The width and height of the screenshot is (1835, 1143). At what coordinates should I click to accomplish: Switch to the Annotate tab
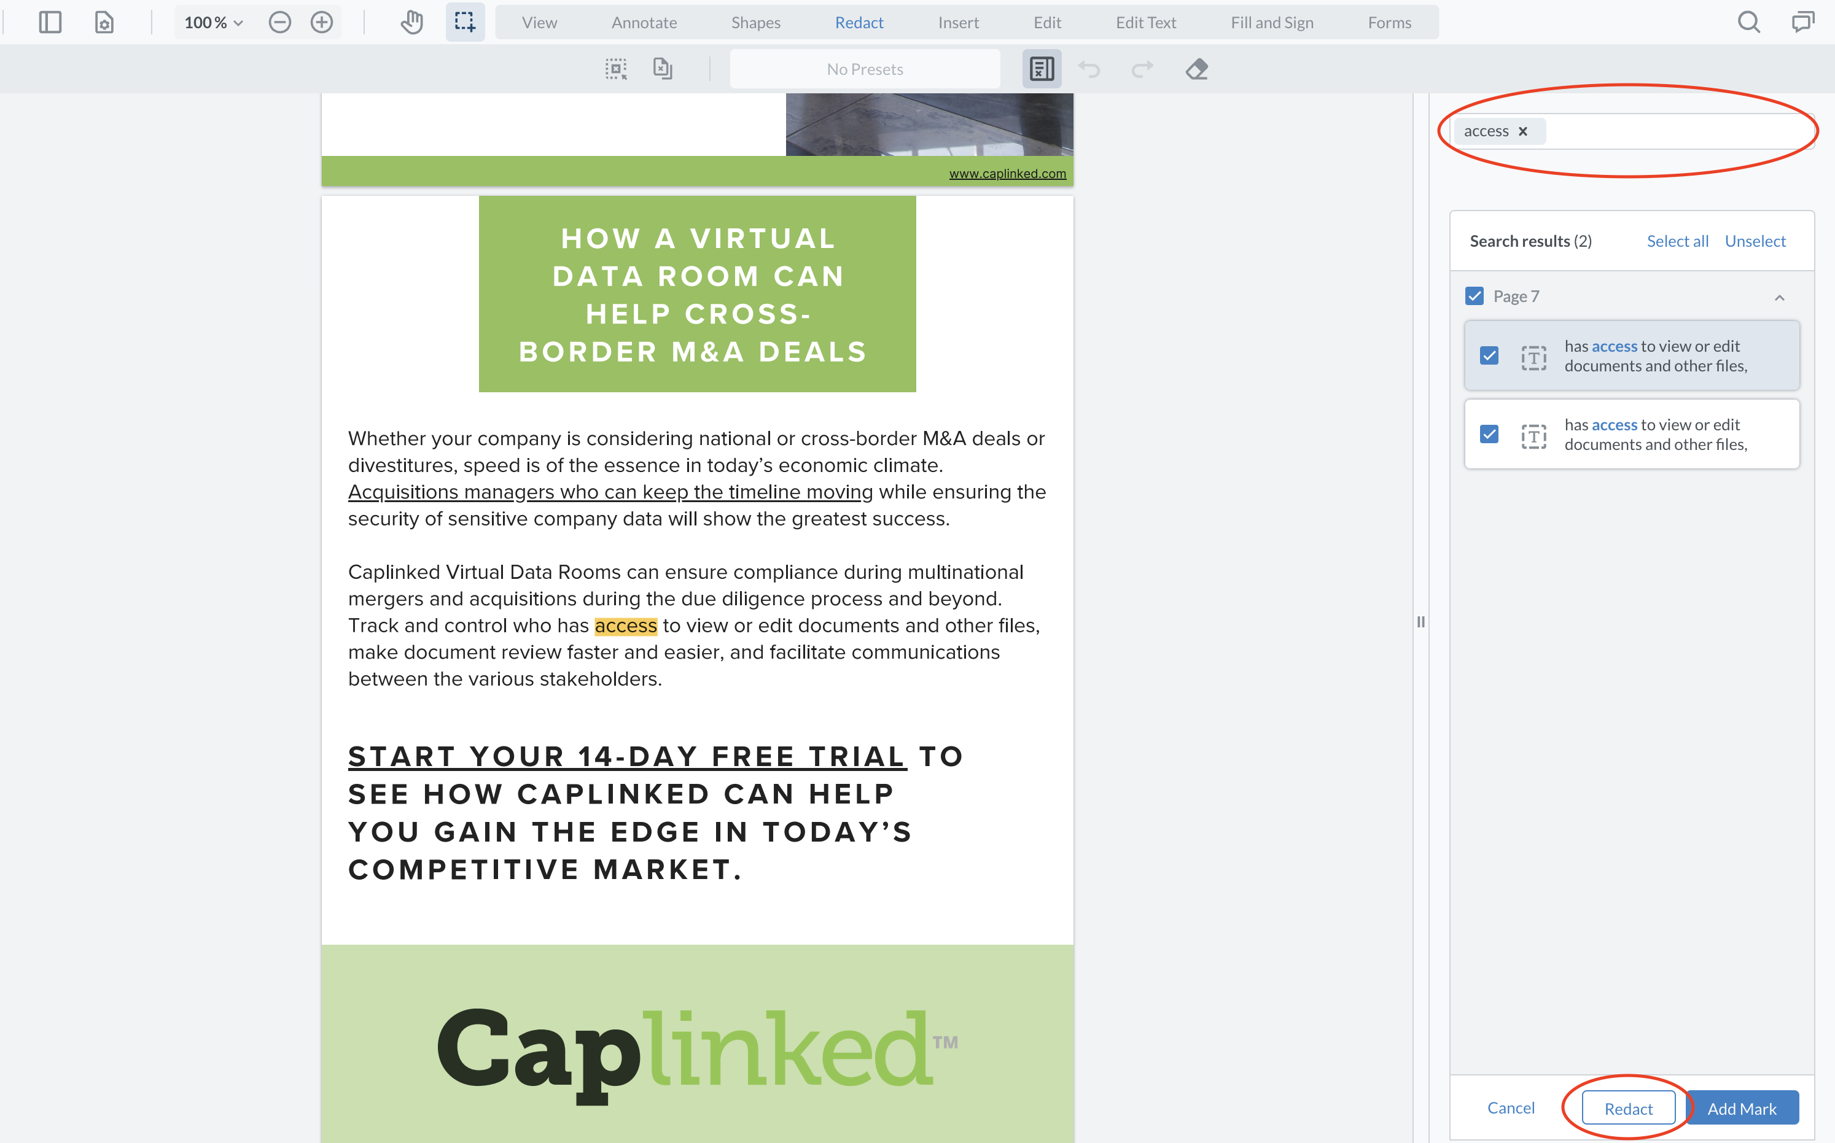(x=644, y=23)
